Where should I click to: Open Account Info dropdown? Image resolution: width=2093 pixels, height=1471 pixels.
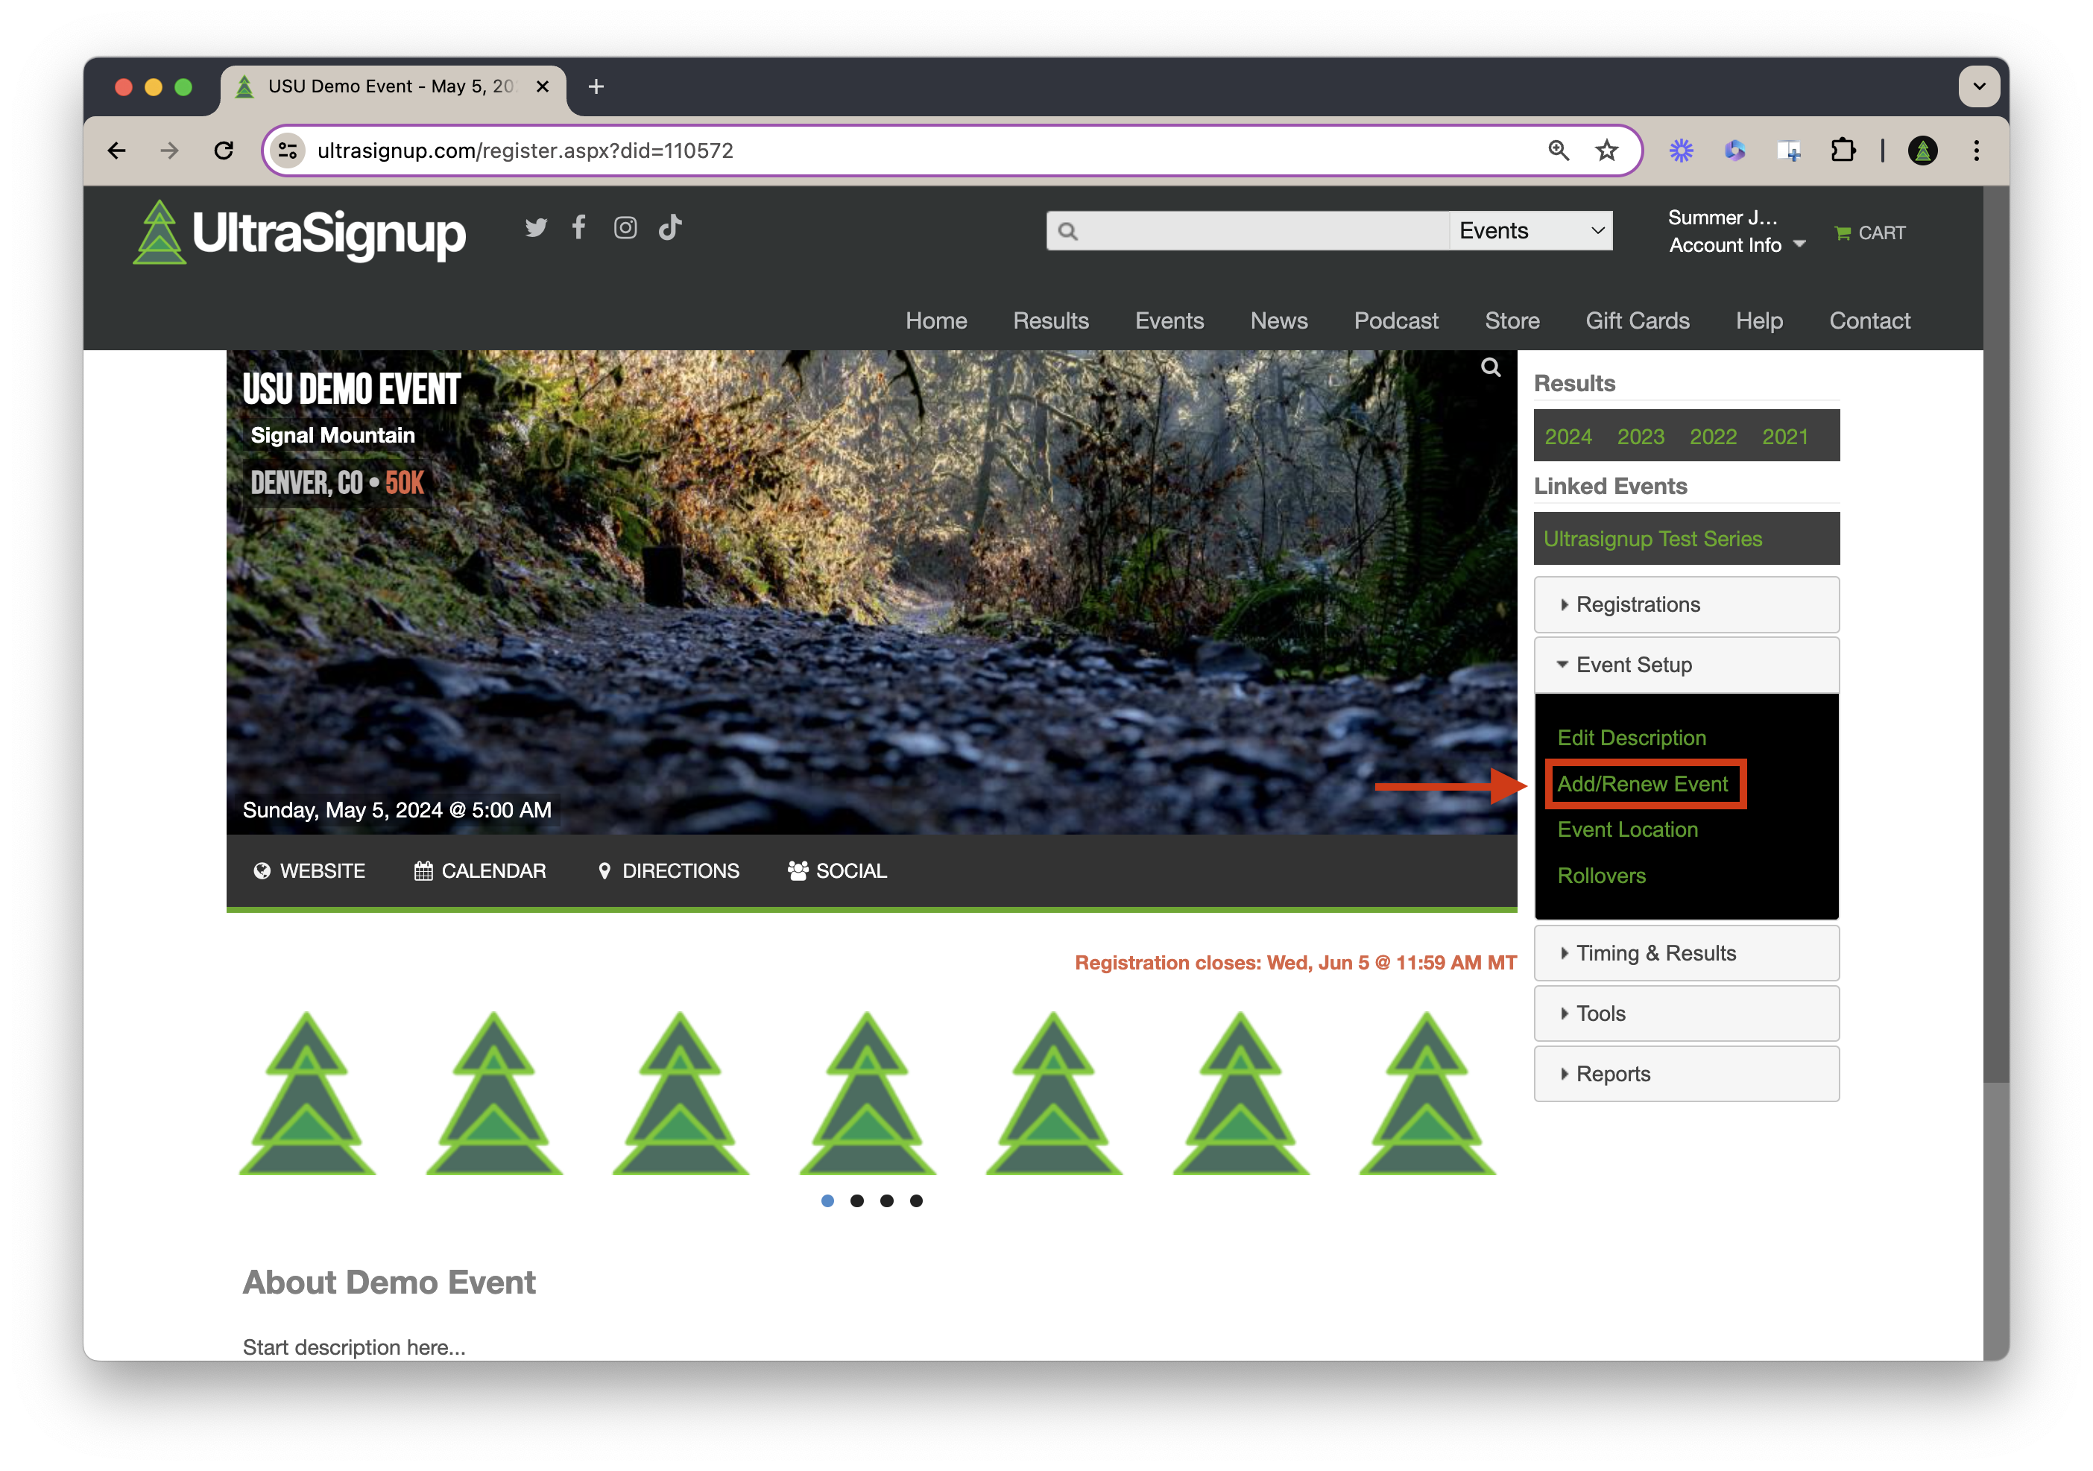1737,245
